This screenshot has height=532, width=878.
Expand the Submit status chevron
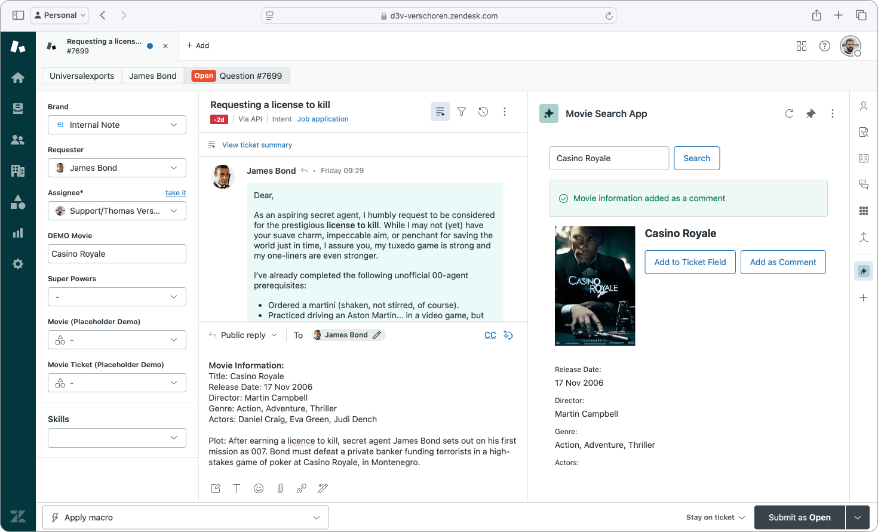pos(858,518)
